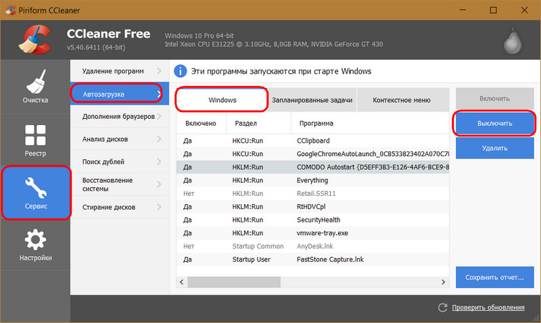Click the chevron next to Автозагрузка

159,94
